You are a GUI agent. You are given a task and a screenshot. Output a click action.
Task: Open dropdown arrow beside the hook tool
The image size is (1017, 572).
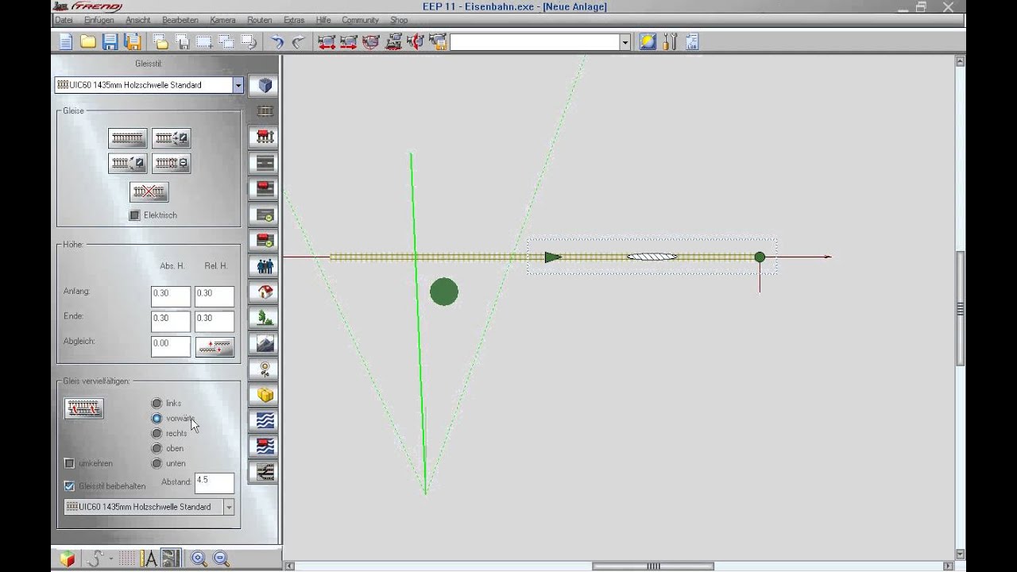110,559
